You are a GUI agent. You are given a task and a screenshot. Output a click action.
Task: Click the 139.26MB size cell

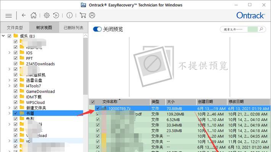coord(175,114)
